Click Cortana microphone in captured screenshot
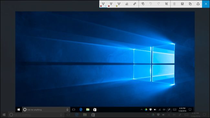This screenshot has height=118, width=210. point(68,110)
